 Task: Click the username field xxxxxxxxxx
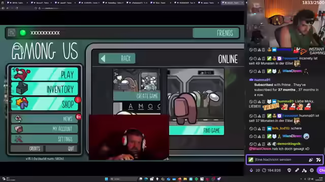pyautogui.click(x=45, y=33)
